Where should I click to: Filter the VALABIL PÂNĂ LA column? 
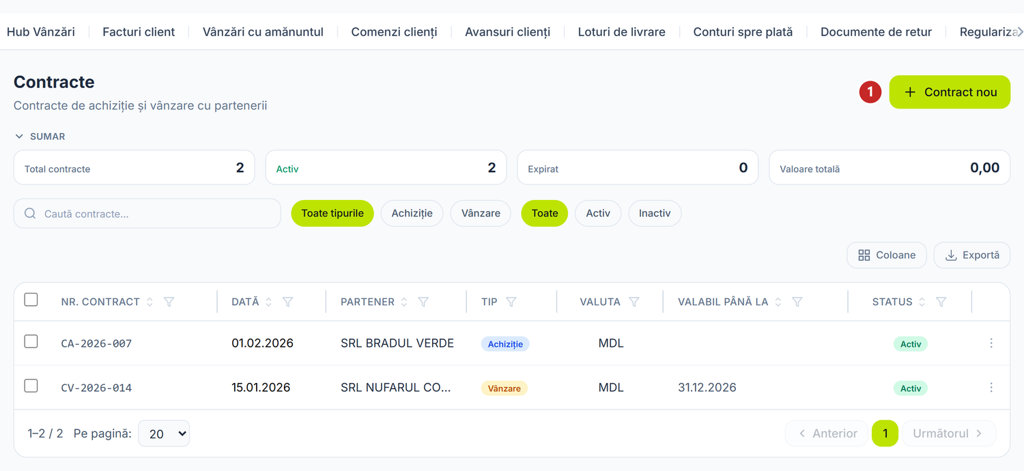(x=797, y=302)
